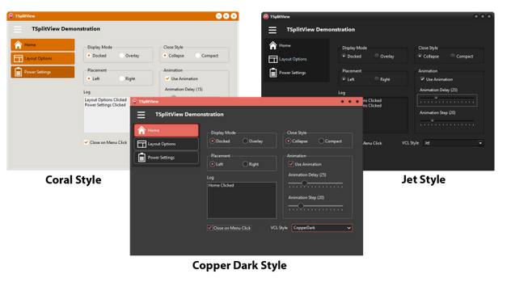Click Home house icon in Coral window
The width and height of the screenshot is (511, 295).
click(19, 44)
